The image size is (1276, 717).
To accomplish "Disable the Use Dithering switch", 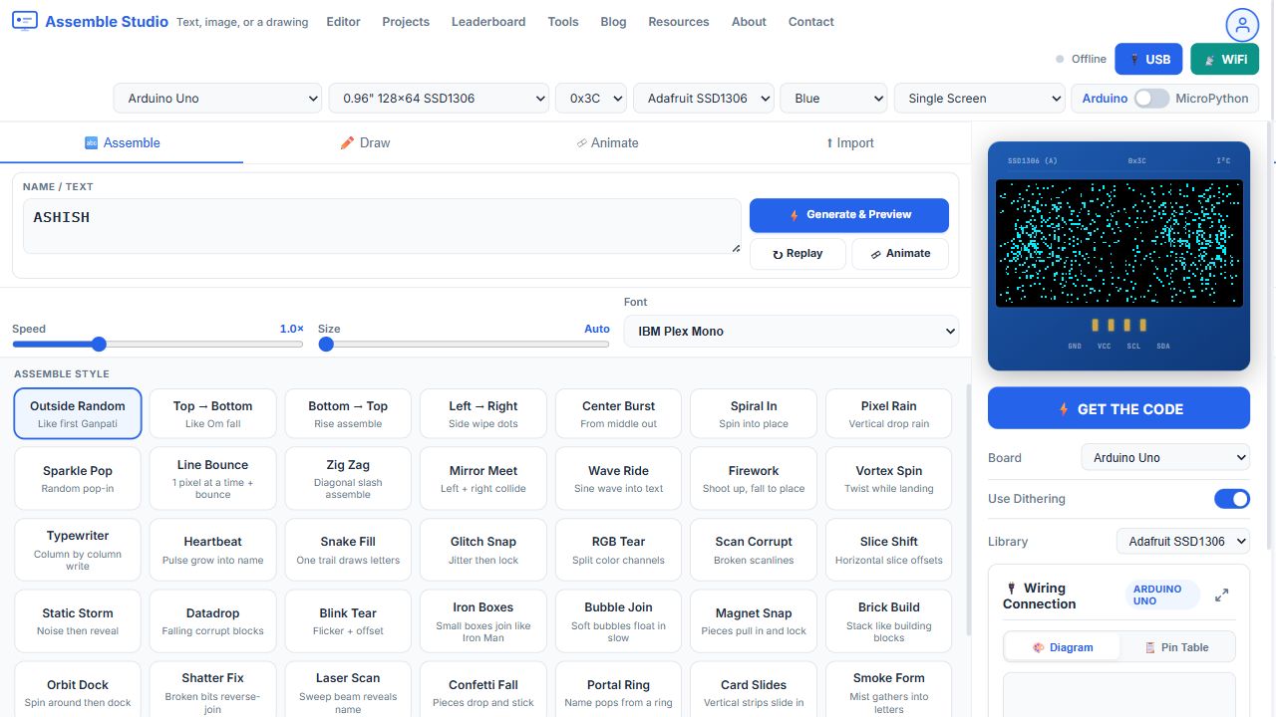I will 1232,499.
